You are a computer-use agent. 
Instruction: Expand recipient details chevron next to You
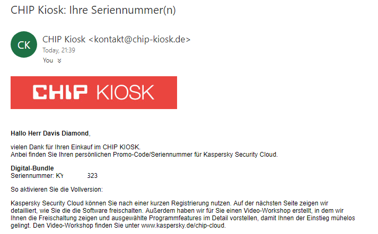click(59, 60)
